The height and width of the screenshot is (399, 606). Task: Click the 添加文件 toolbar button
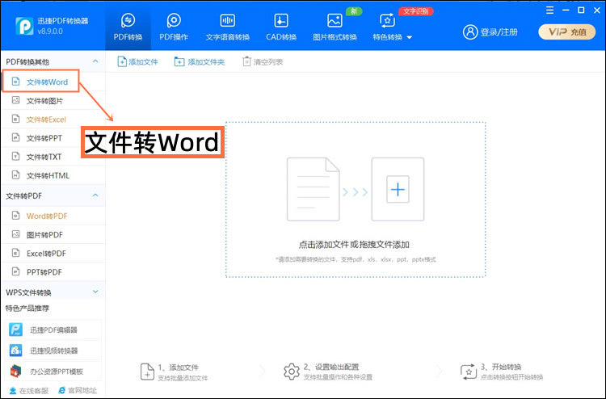pyautogui.click(x=138, y=62)
